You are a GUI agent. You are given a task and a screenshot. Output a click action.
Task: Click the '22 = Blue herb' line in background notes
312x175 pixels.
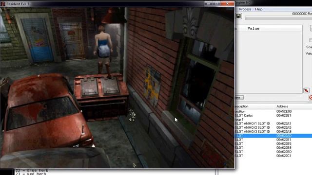tap(32, 171)
